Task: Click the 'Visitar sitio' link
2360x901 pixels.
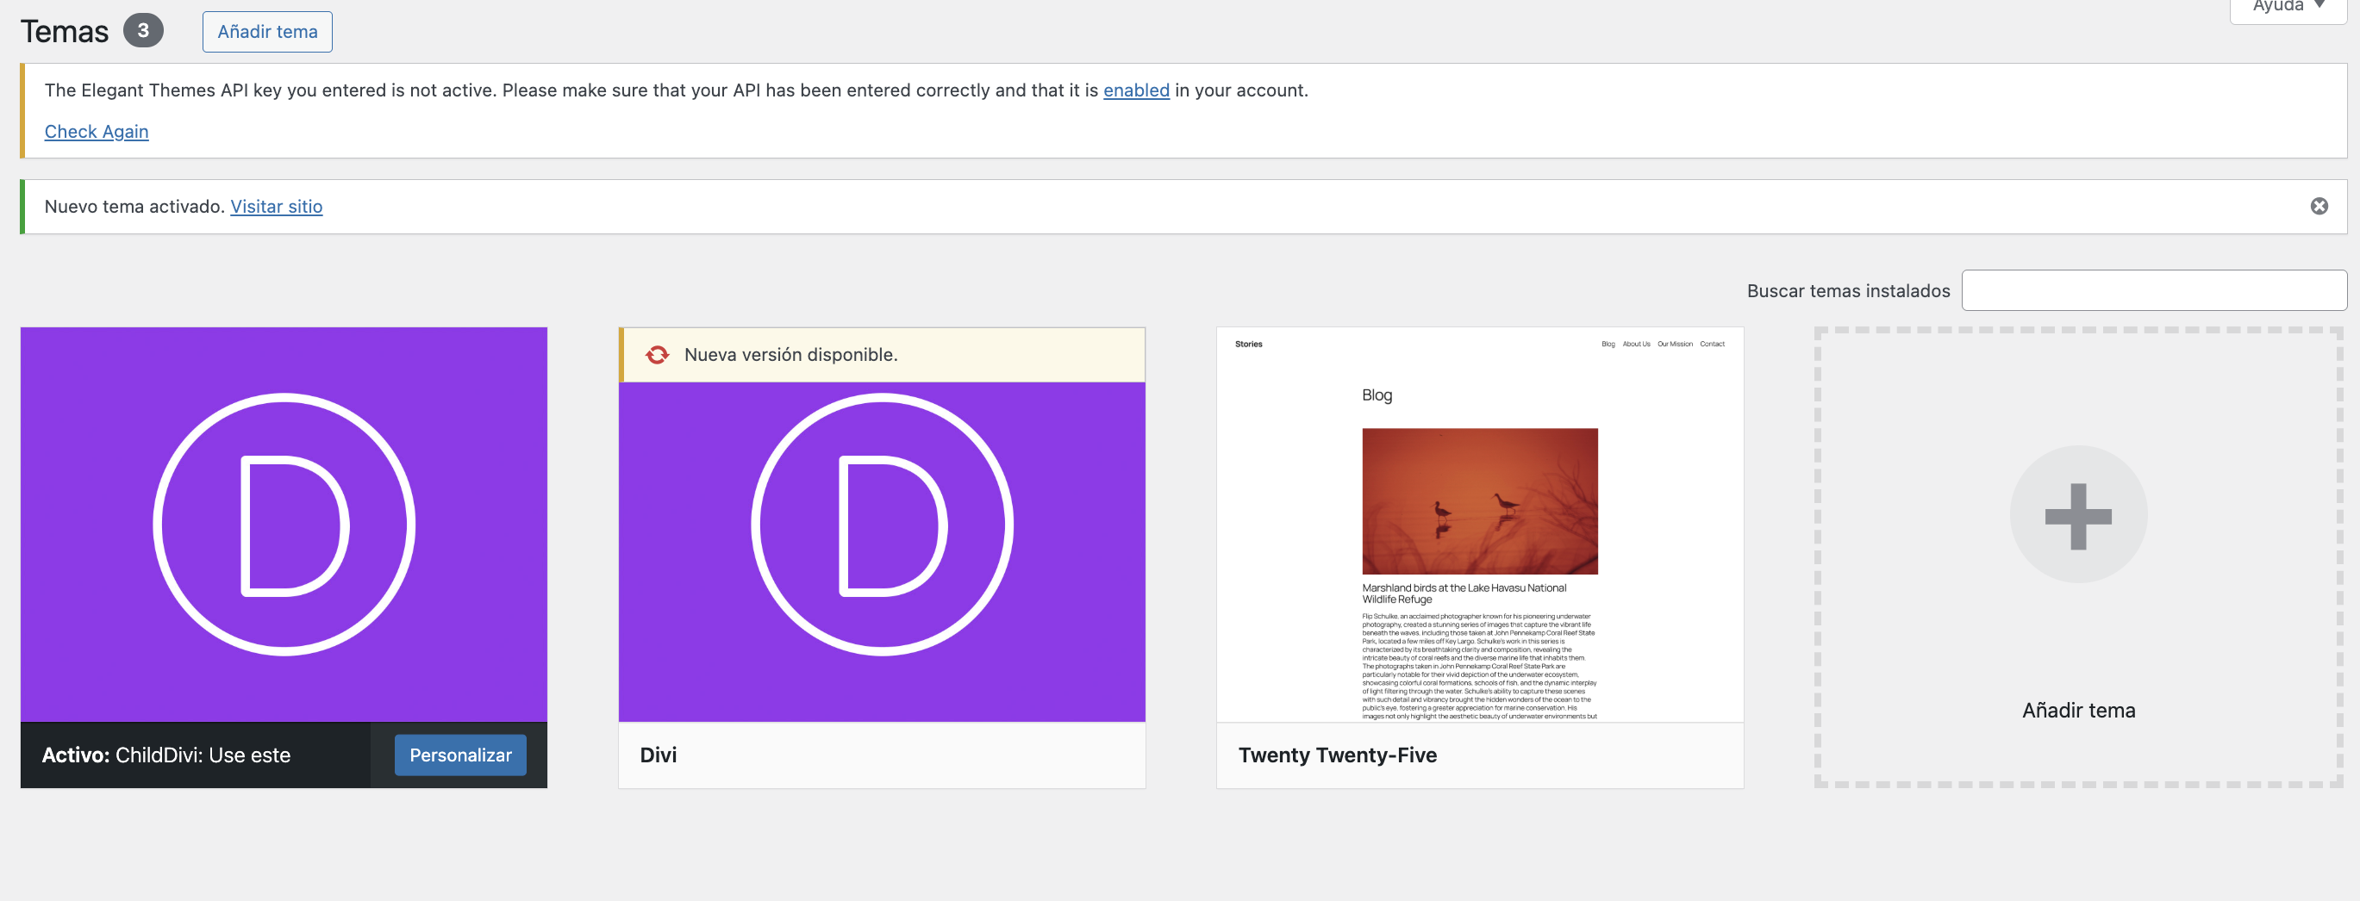Action: [276, 206]
